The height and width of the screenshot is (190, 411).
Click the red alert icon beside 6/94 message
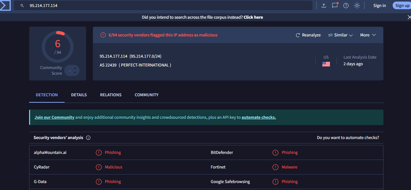[103, 35]
